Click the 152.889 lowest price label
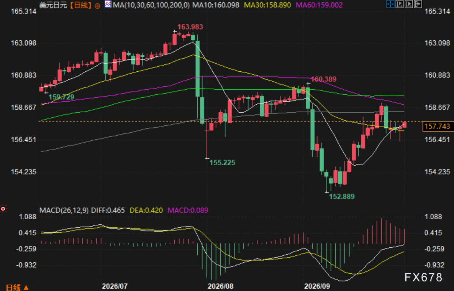 click(x=342, y=197)
